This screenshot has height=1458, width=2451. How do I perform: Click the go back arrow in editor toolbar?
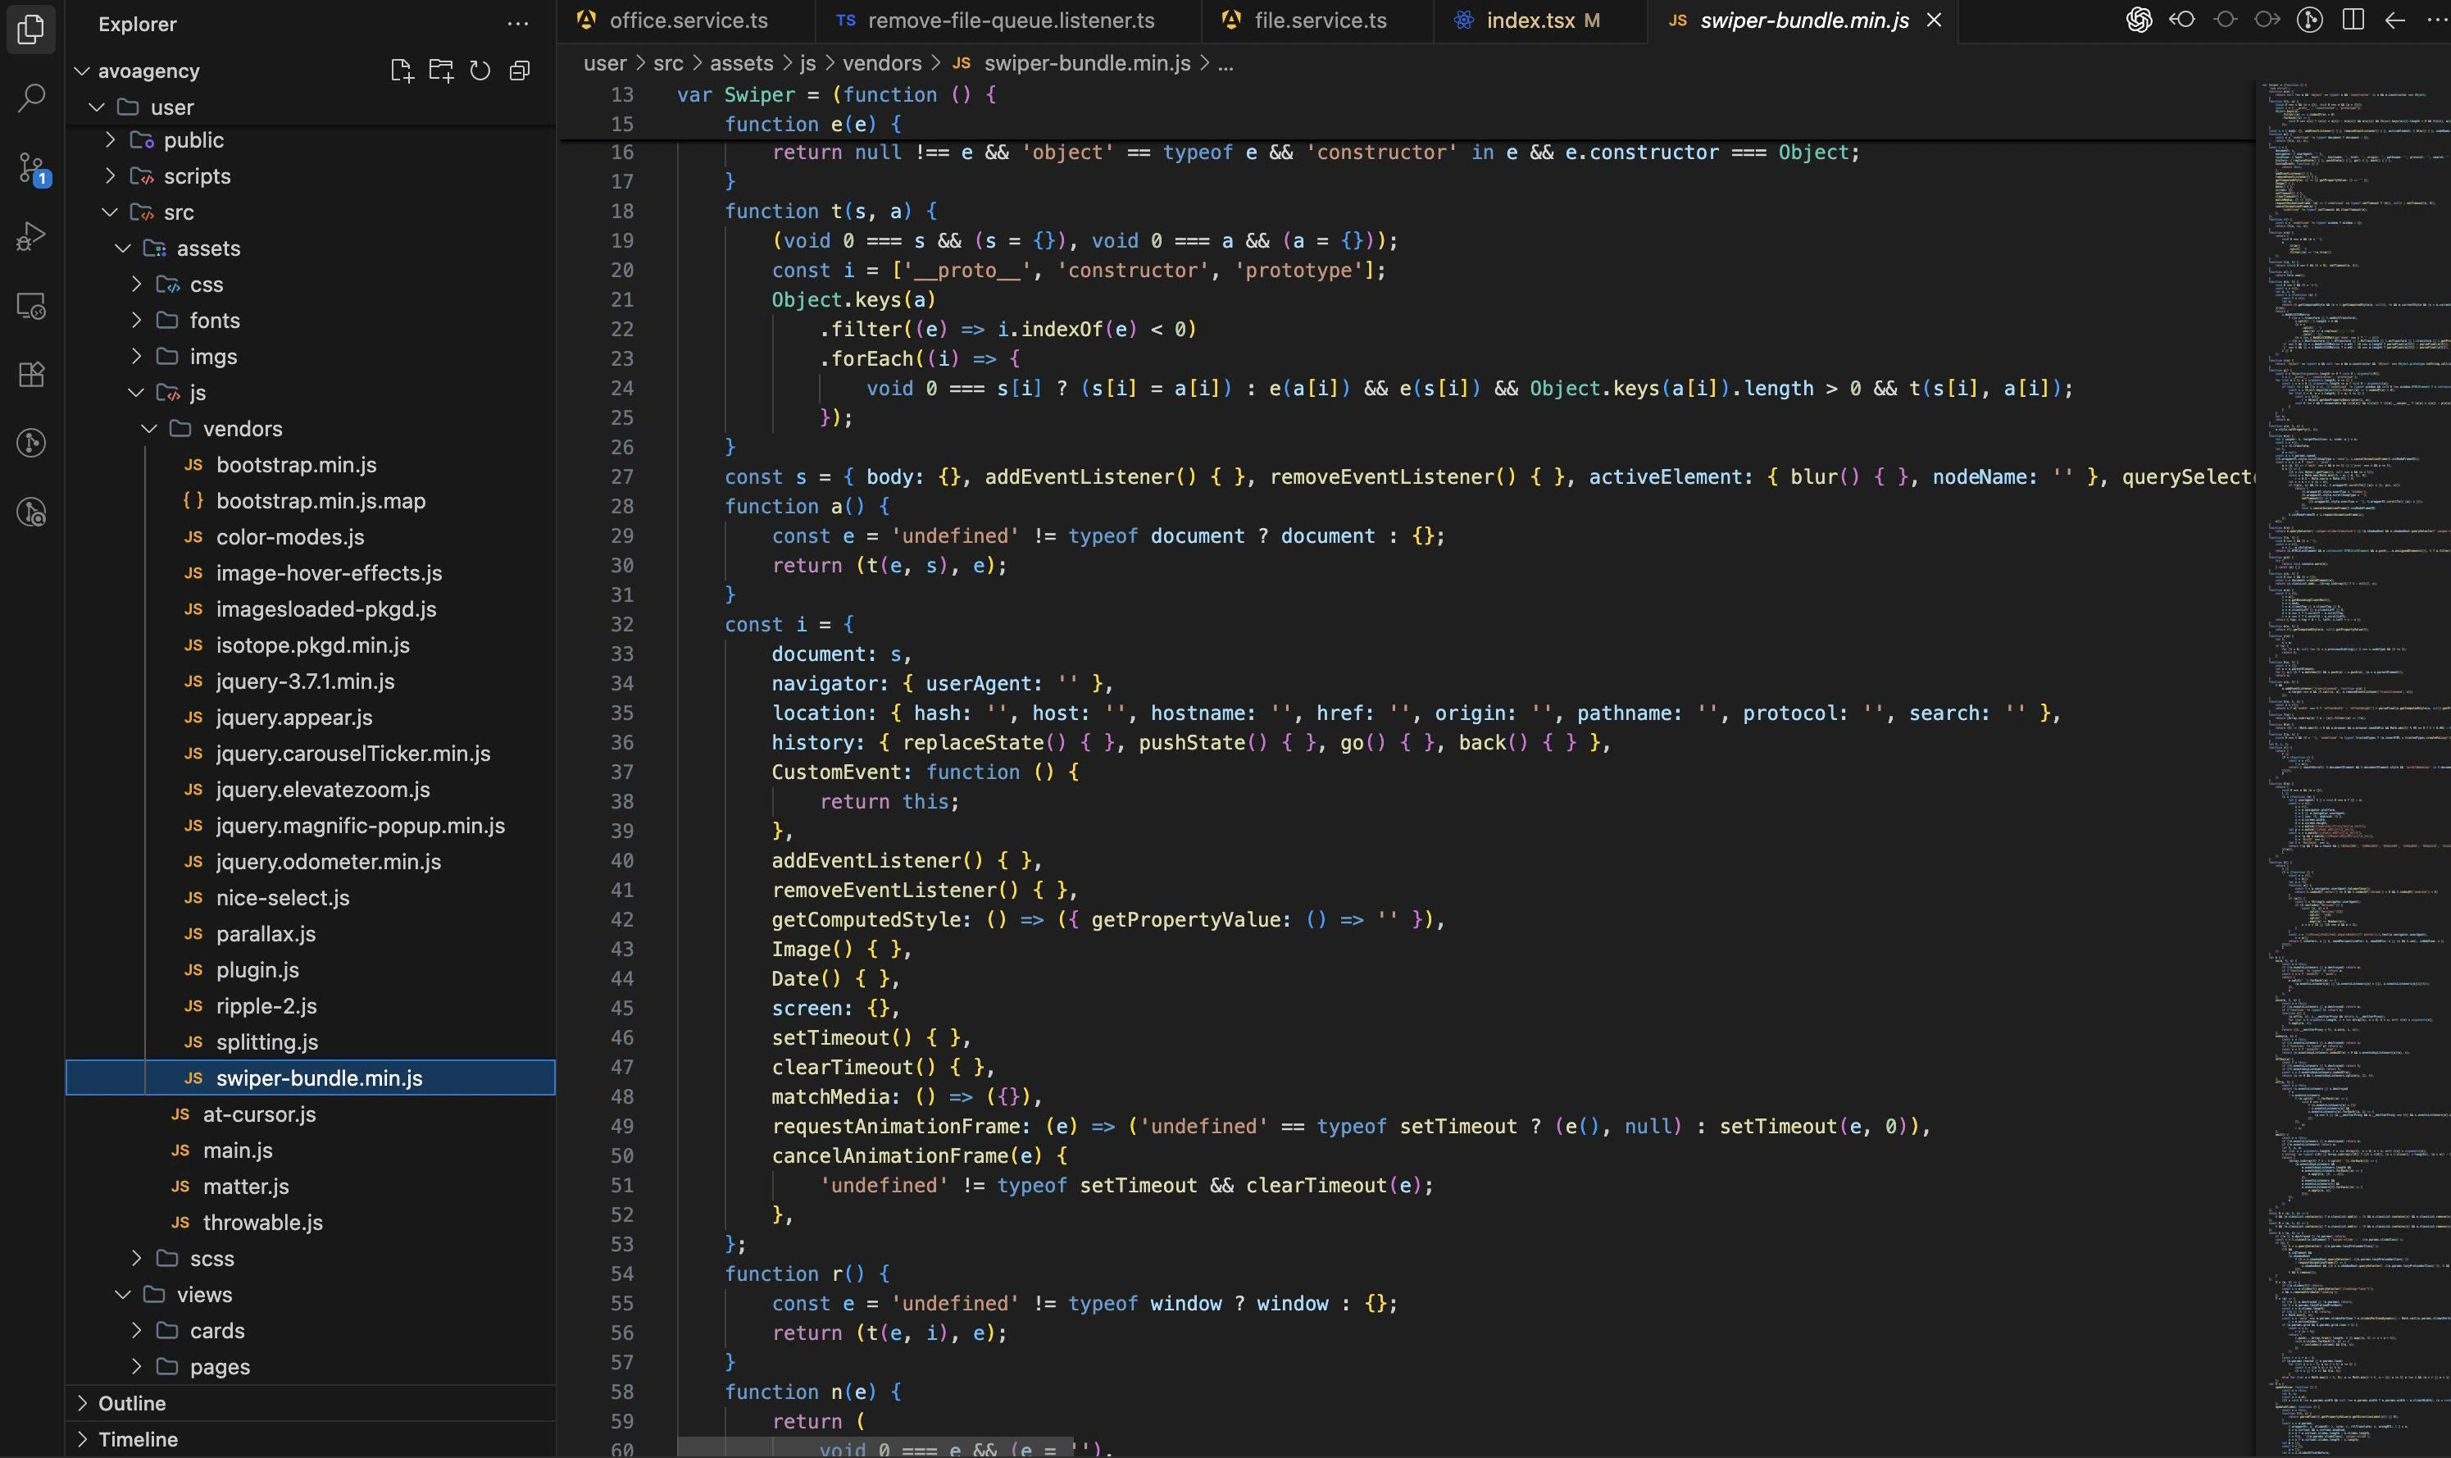click(x=2395, y=21)
